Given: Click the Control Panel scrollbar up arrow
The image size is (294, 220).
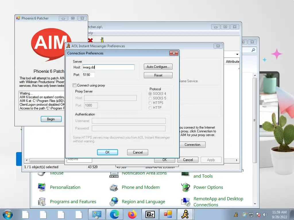Looking at the screenshot, I should 255,75.
